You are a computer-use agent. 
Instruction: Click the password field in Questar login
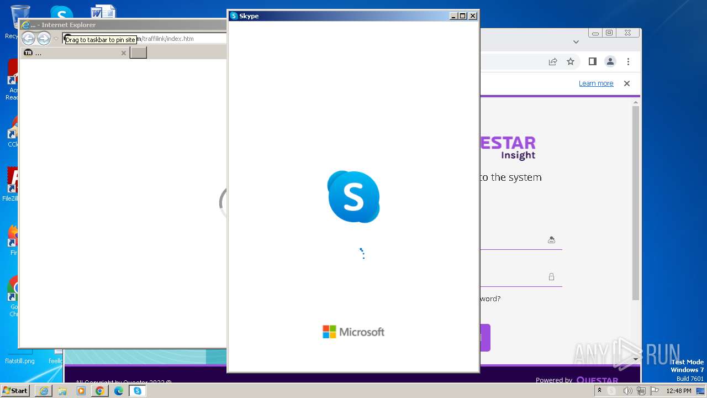coord(521,277)
